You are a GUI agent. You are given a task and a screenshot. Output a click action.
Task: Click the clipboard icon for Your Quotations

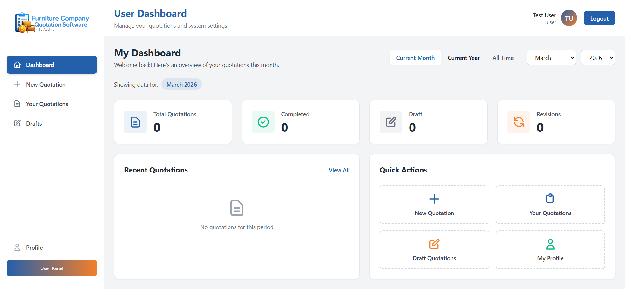click(550, 198)
